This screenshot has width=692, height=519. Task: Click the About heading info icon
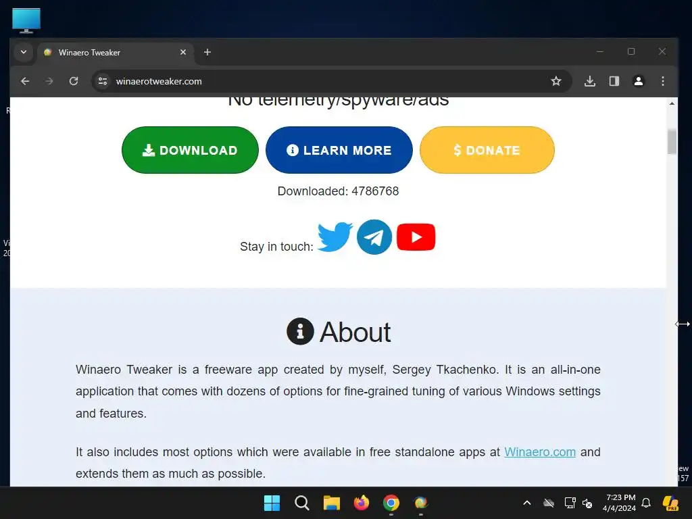point(300,331)
